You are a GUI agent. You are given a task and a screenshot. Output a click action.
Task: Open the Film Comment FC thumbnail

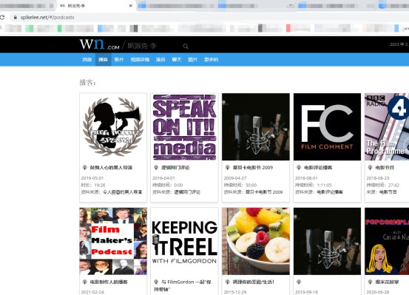pyautogui.click(x=327, y=126)
